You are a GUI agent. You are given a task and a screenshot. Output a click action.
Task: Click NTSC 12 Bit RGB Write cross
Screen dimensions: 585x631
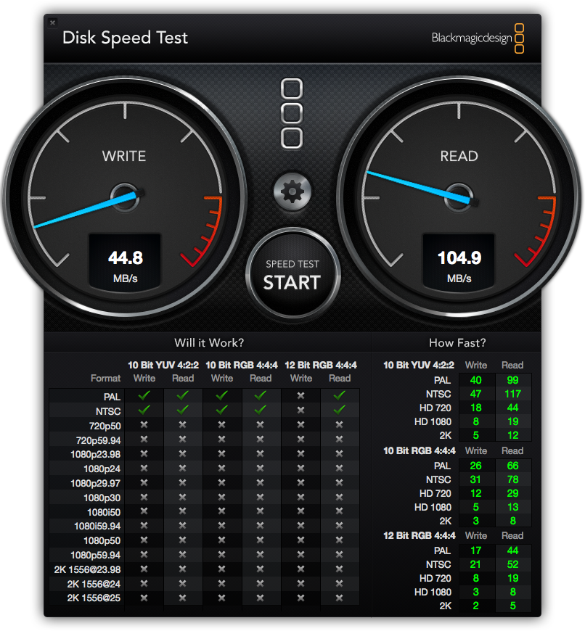[x=300, y=411]
